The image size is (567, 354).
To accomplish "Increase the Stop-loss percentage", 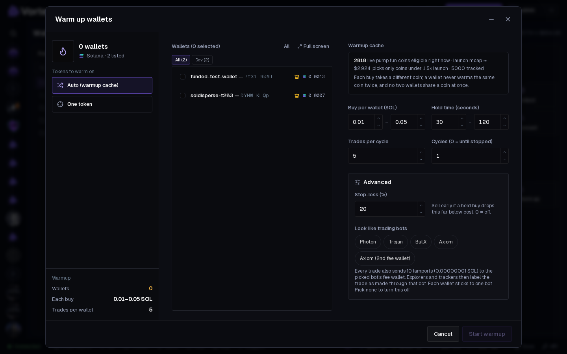I will (421, 205).
